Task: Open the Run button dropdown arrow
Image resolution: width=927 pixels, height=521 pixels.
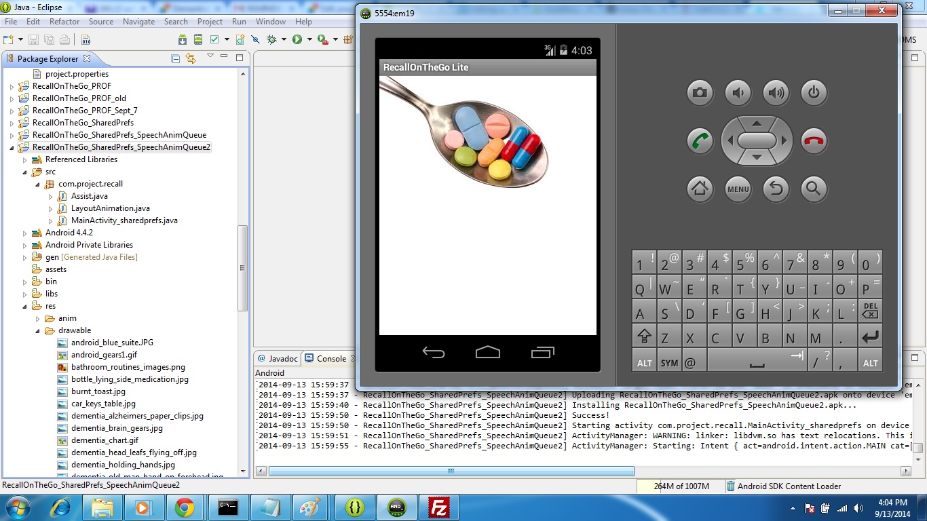Action: (309, 39)
